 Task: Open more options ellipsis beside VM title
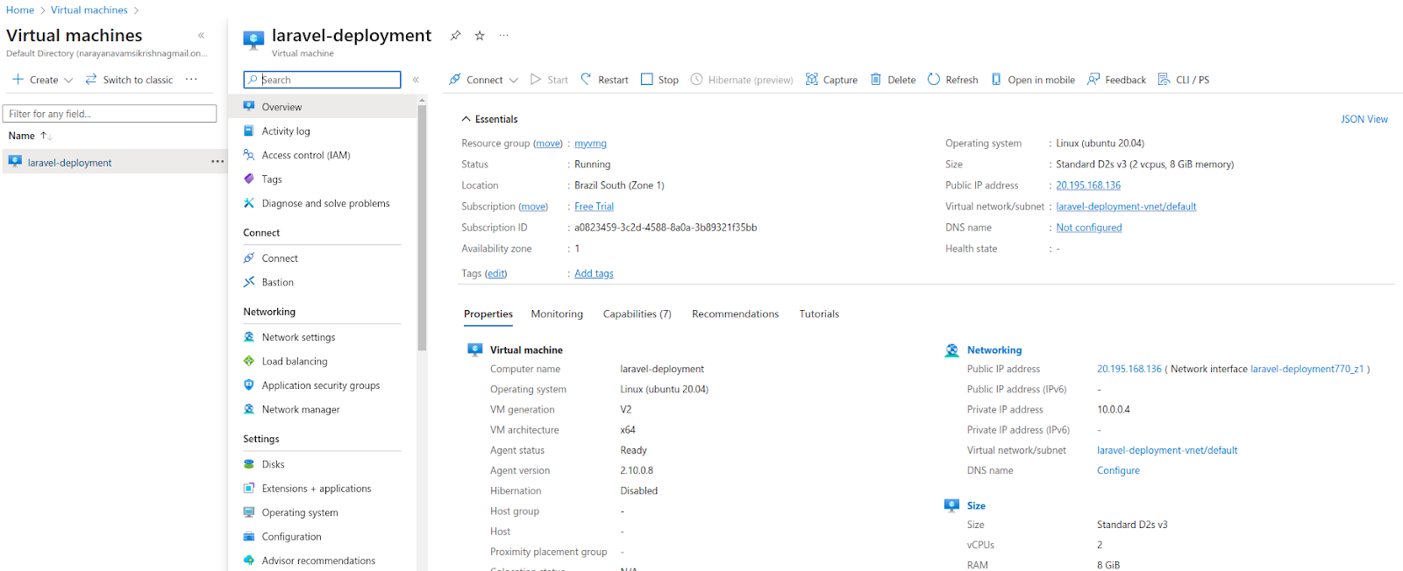(x=503, y=36)
